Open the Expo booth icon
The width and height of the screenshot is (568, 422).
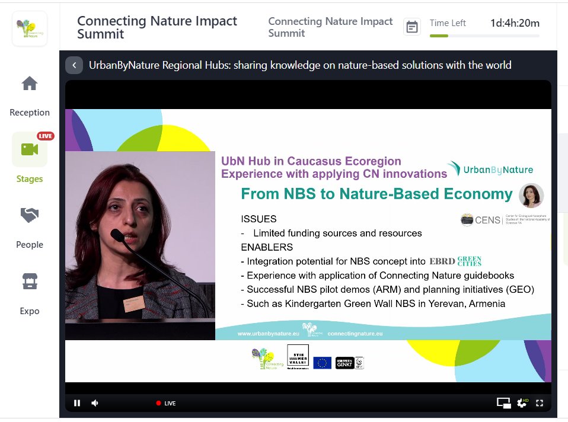click(x=30, y=281)
